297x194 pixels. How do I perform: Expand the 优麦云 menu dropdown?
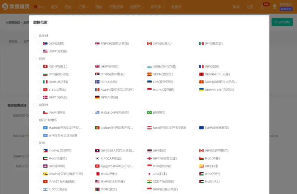click(137, 7)
